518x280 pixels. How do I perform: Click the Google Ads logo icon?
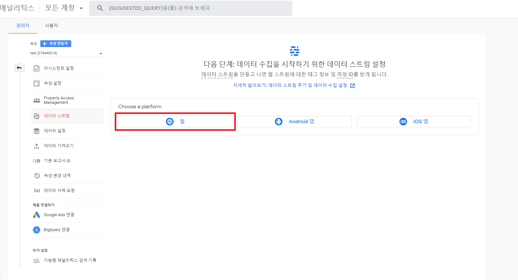37,215
